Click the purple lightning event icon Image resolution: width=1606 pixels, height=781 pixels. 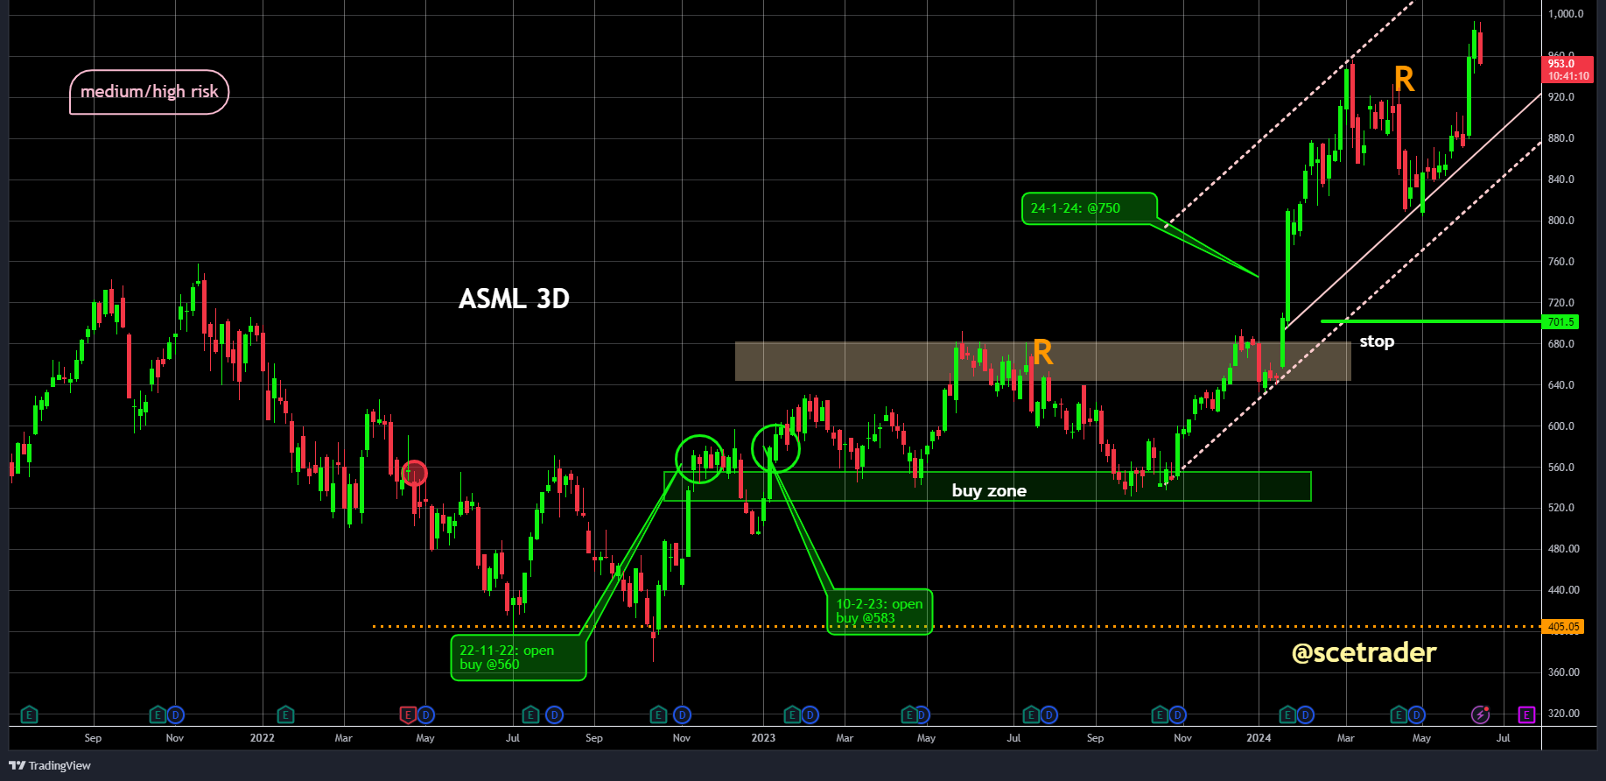1480,715
